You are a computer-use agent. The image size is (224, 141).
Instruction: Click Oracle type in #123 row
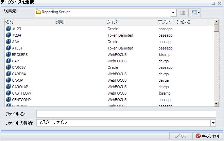click(x=113, y=29)
